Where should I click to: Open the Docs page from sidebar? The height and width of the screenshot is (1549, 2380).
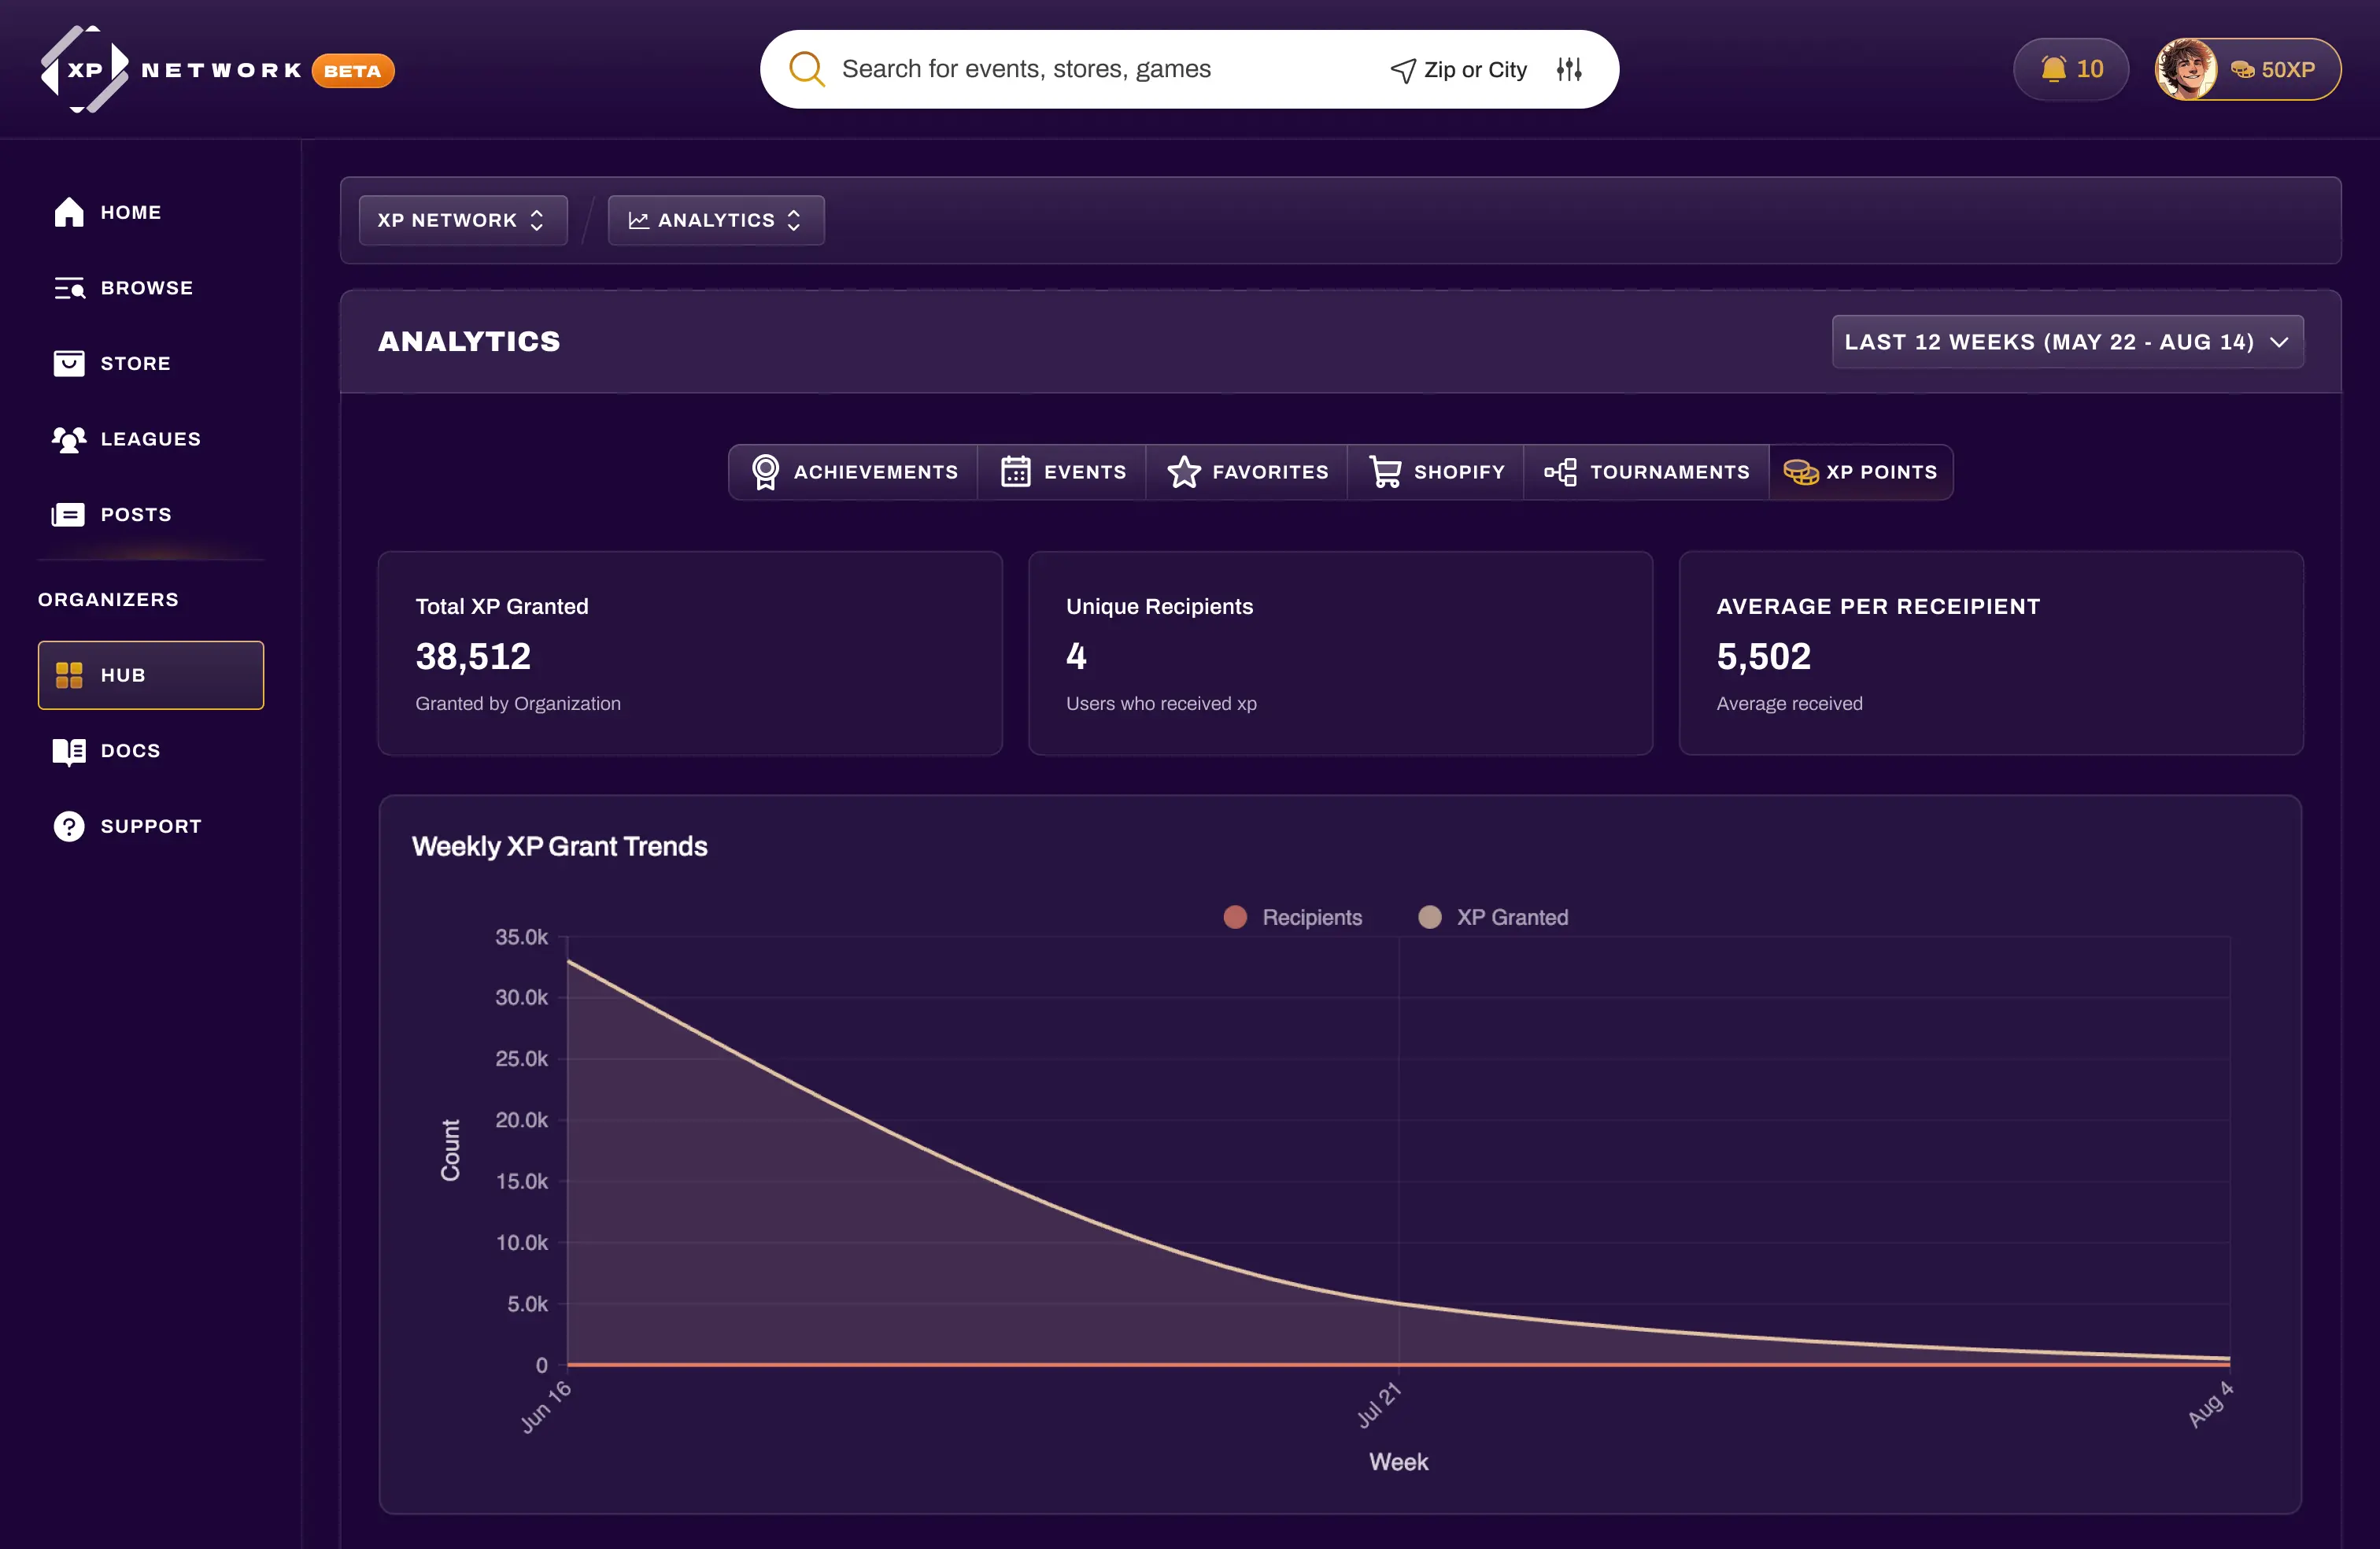pos(68,750)
